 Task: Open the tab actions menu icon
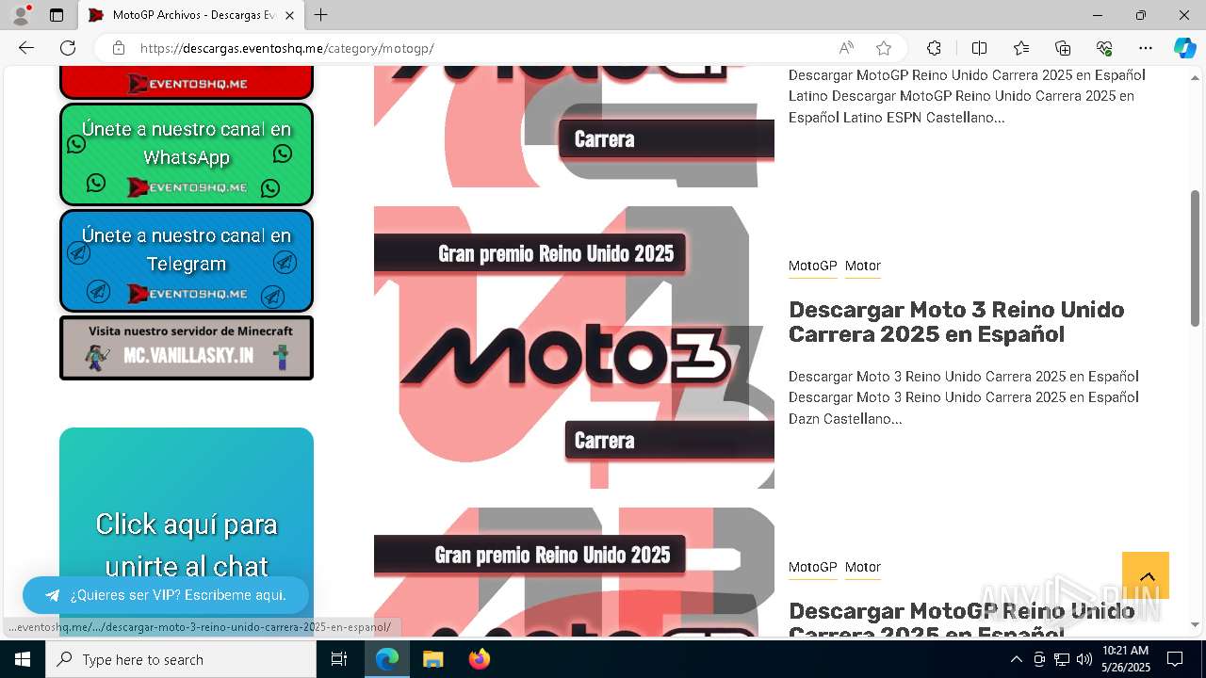pyautogui.click(x=57, y=15)
